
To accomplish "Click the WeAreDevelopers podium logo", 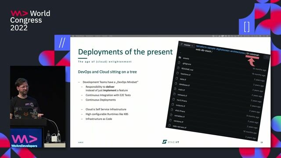I will click(25, 141).
